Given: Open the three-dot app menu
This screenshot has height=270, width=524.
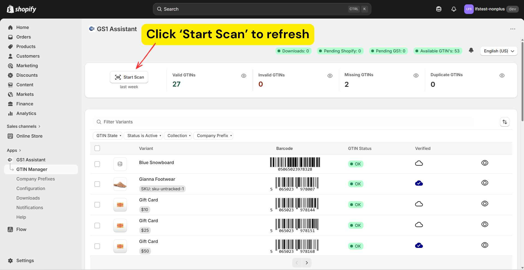Looking at the screenshot, I should tap(513, 29).
